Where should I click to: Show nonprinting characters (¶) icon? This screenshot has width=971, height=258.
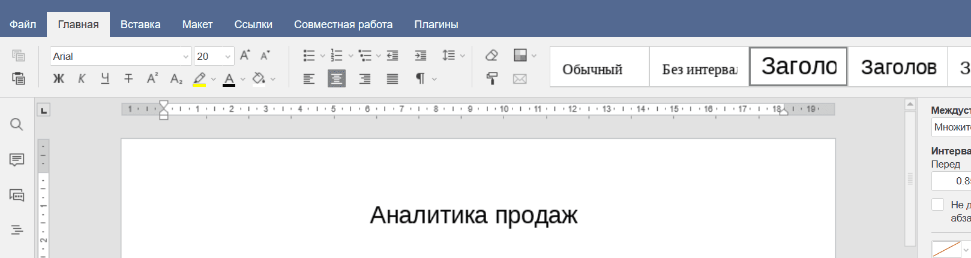[420, 78]
